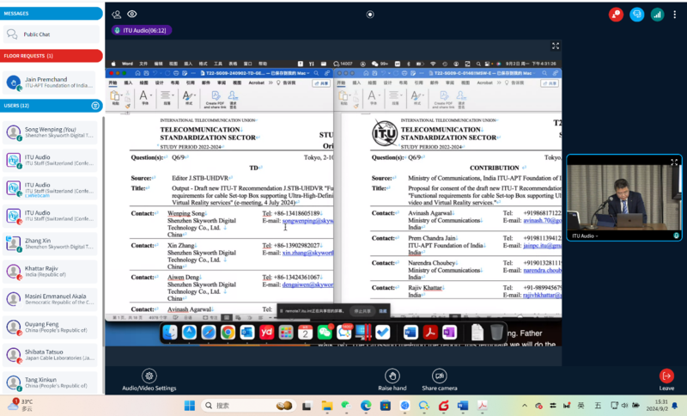Toggle the recording indicator button
This screenshot has height=416, width=687.
click(x=370, y=15)
